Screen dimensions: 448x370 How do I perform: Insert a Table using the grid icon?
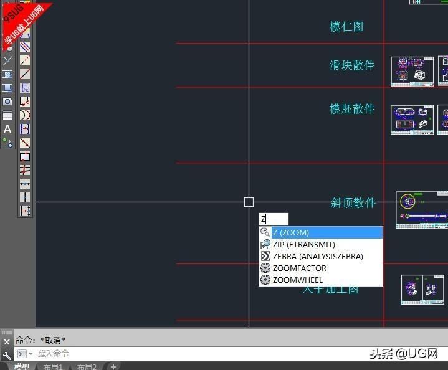pyautogui.click(x=7, y=115)
